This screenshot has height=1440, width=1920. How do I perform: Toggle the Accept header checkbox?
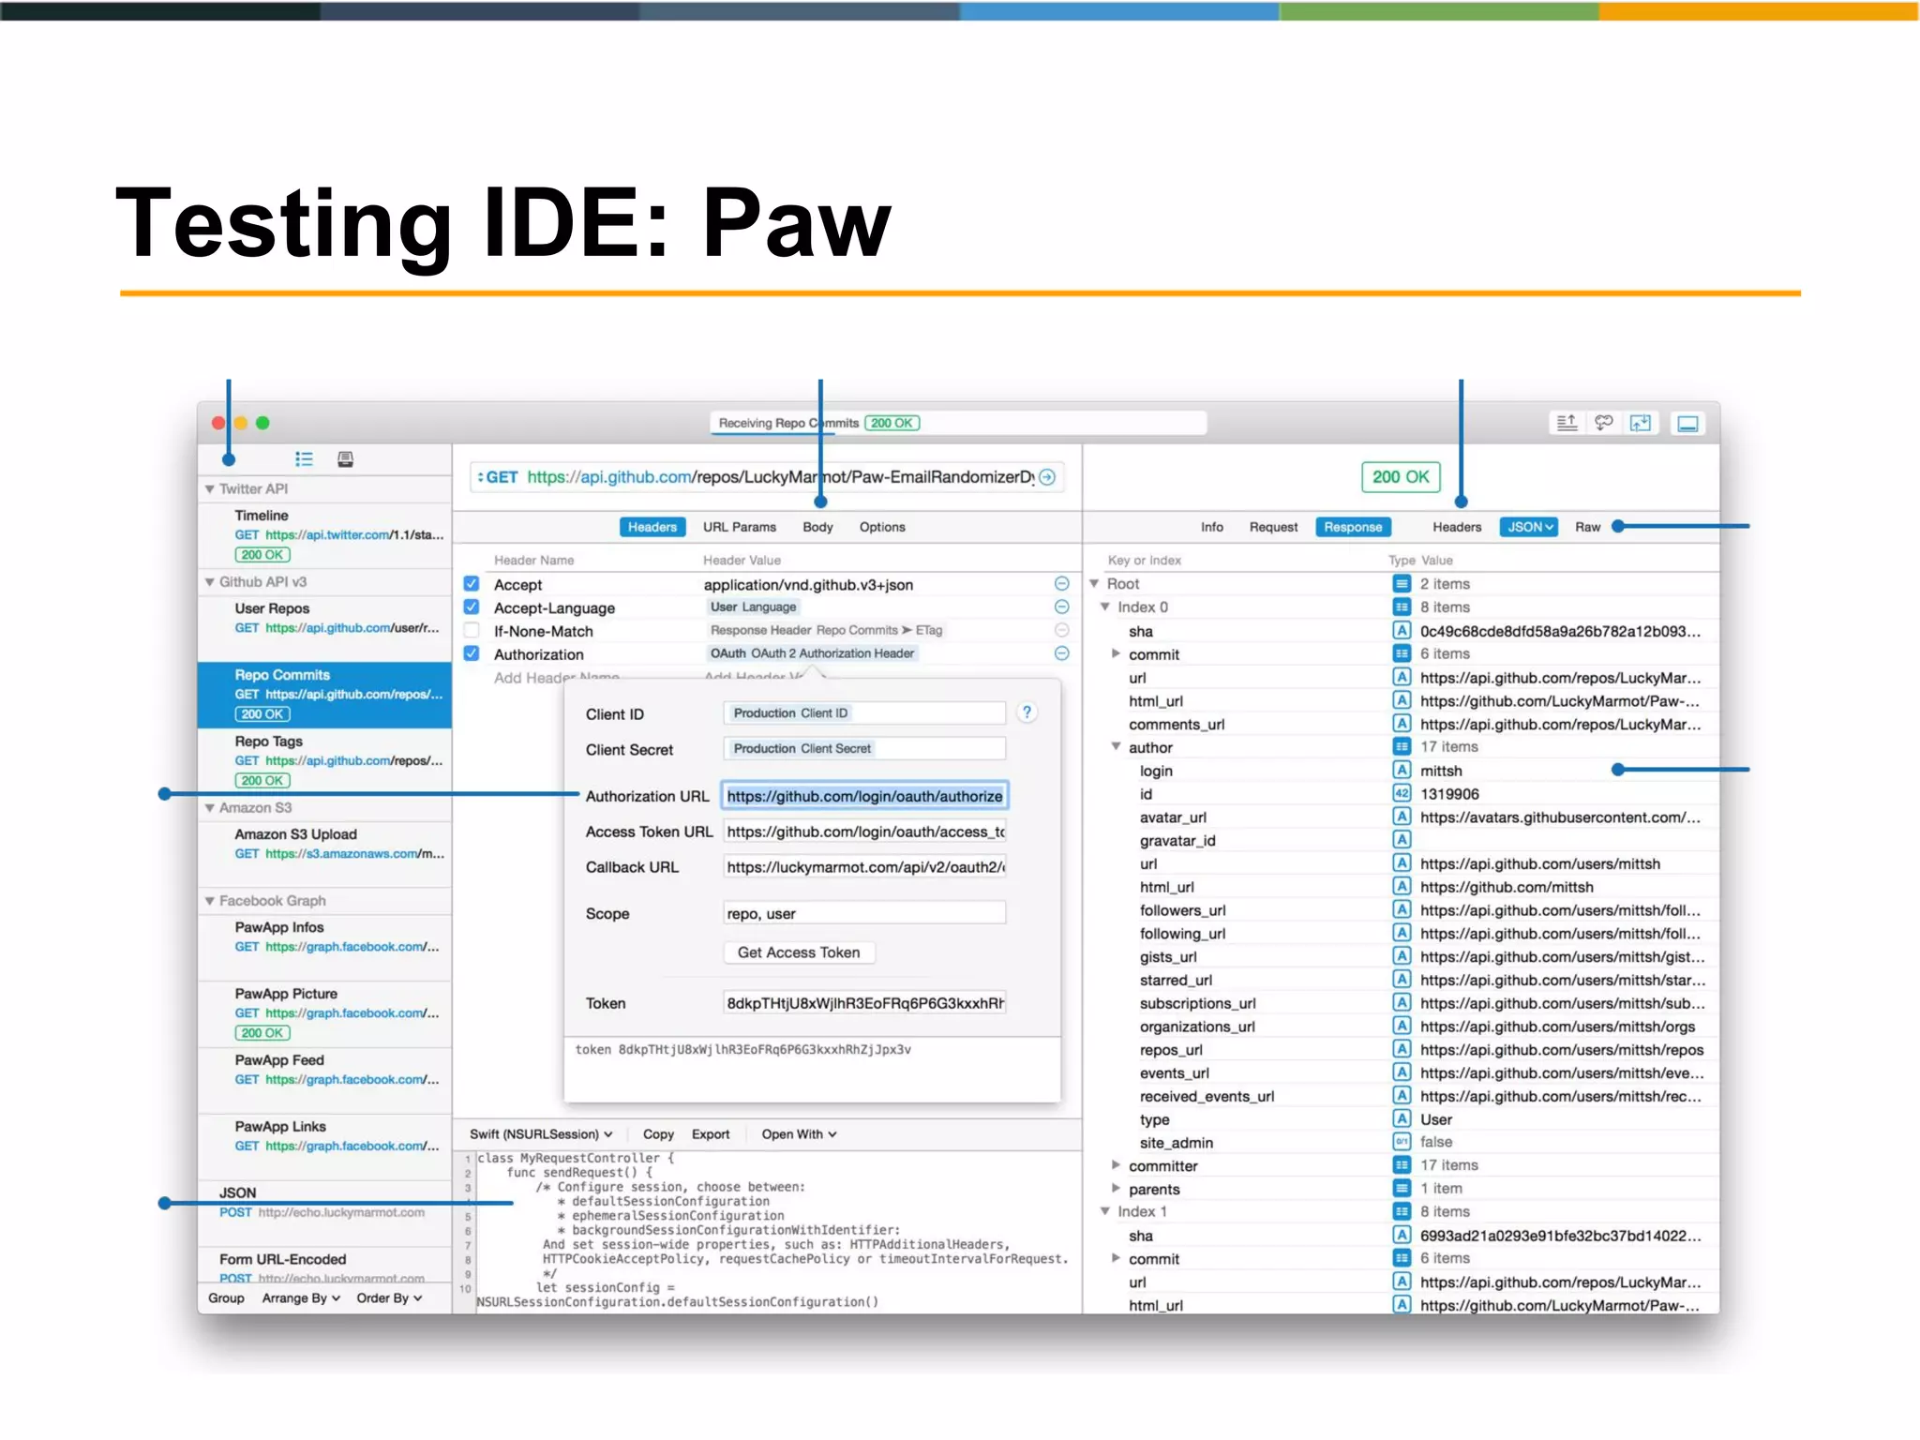click(x=472, y=583)
